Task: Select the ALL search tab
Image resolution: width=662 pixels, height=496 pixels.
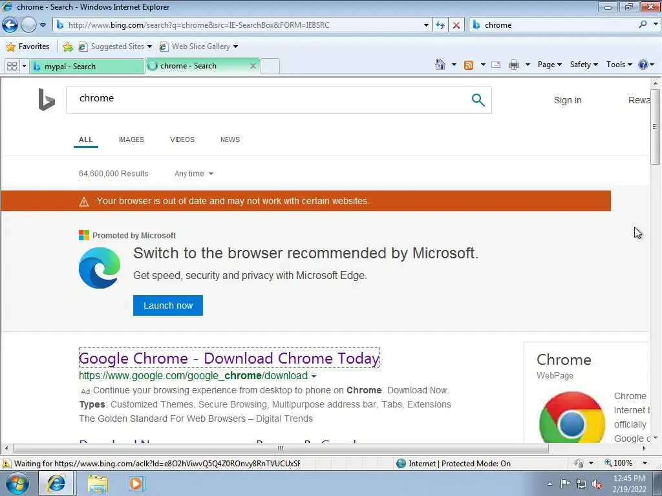Action: [x=86, y=140]
